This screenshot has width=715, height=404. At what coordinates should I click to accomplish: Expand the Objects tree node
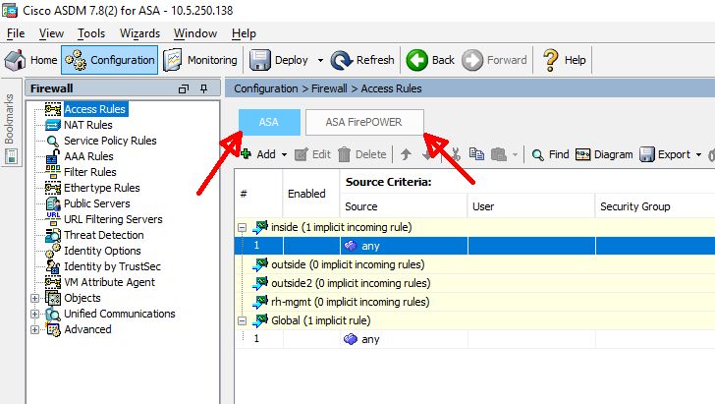click(34, 298)
